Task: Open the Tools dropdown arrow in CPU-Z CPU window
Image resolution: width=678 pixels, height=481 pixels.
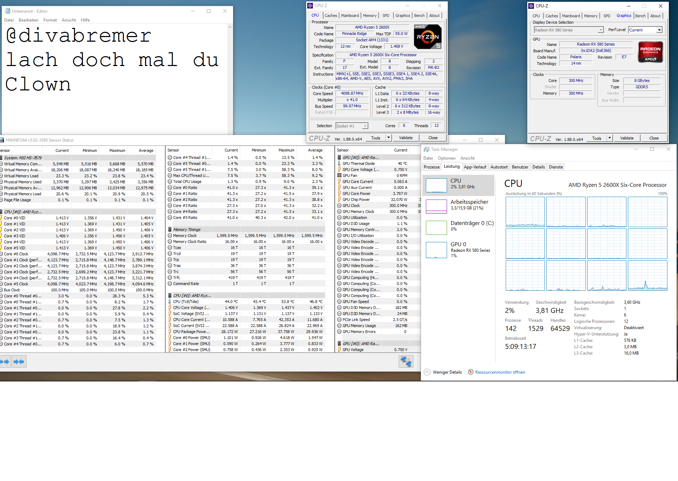Action: tap(388, 138)
